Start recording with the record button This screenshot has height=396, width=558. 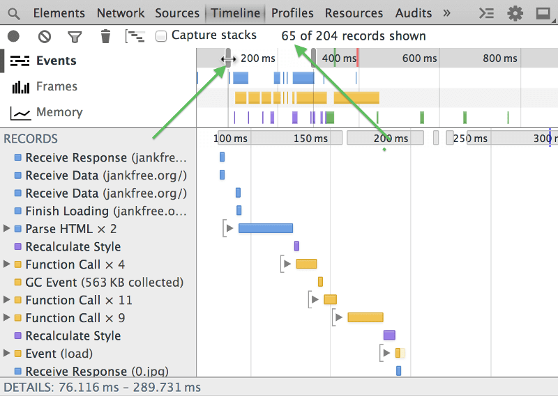13,36
